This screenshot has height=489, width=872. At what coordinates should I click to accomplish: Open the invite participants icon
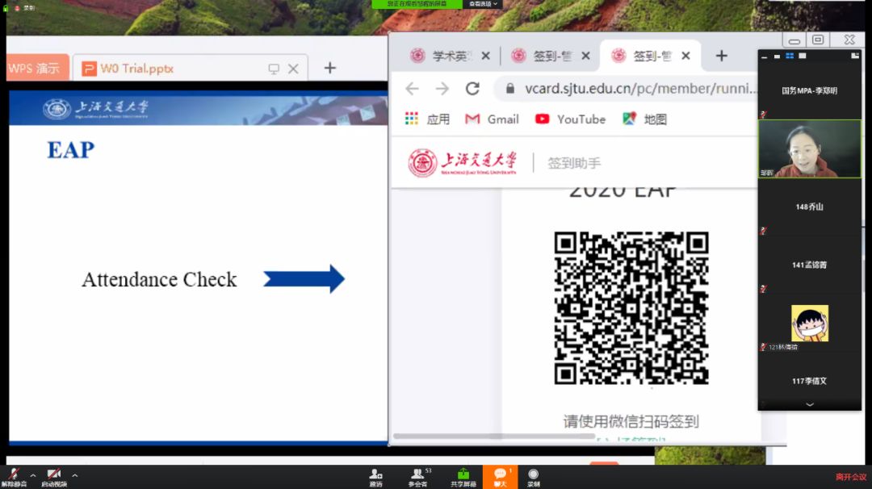tap(376, 475)
